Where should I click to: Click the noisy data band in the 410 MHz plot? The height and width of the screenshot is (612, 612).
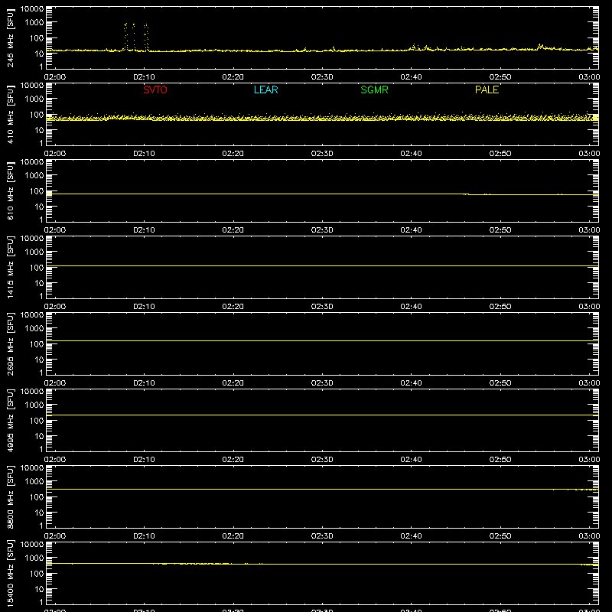[x=322, y=117]
